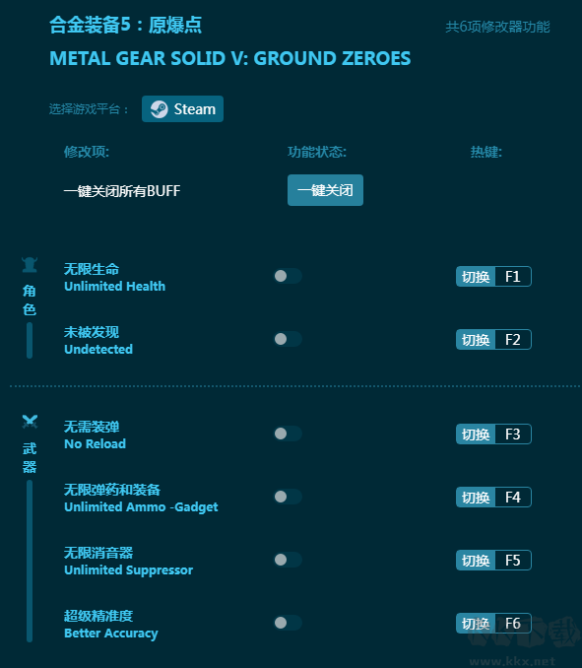Click the METAL GEAR SOLID V title

(229, 58)
